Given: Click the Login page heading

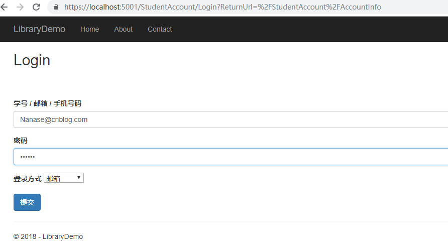Looking at the screenshot, I should [32, 60].
